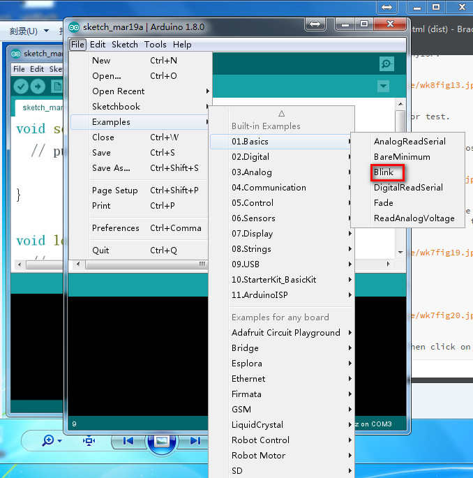
Task: Go to the previous image in photo viewer
Action: (x=128, y=441)
